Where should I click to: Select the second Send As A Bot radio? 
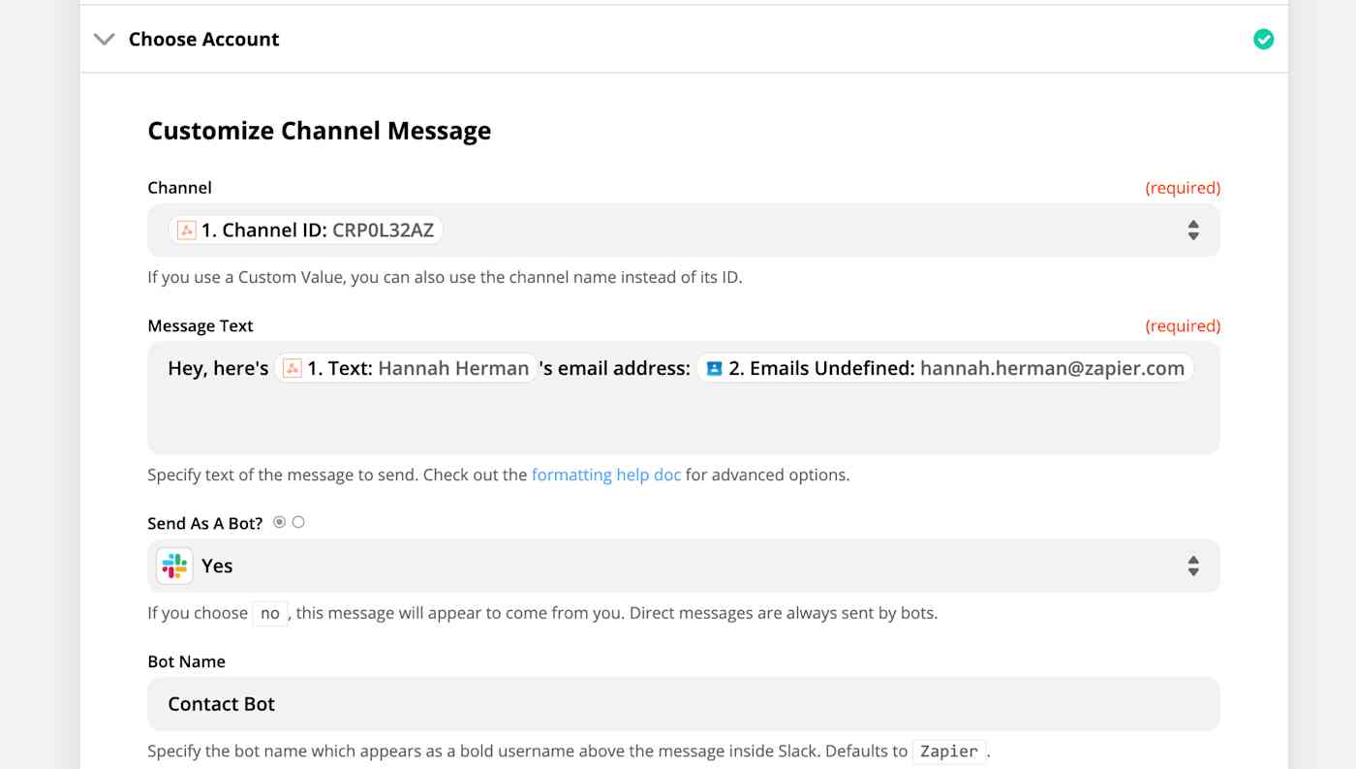298,522
